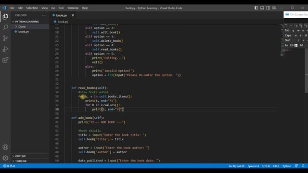
Task: Open the Run menu
Action: [x=61, y=8]
